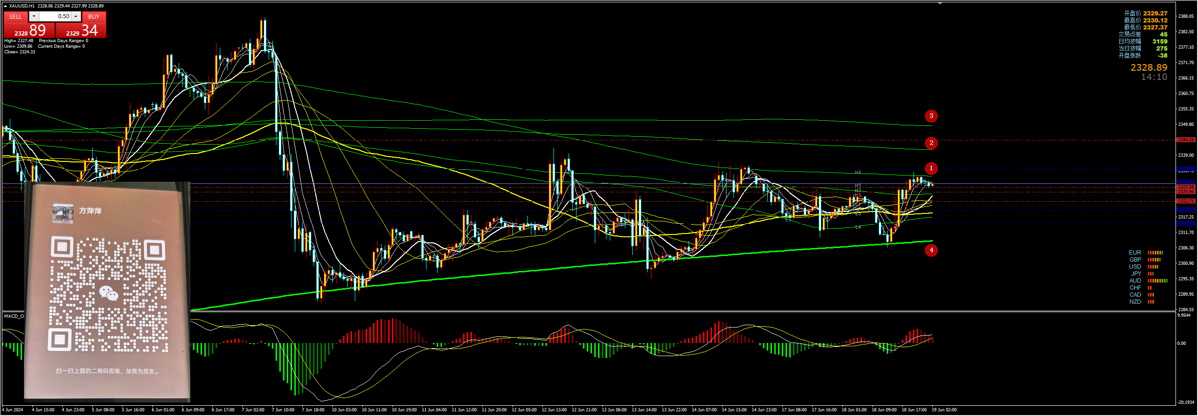1198x416 pixels.
Task: Increase lot volume with the up arrow
Action: 76,16
